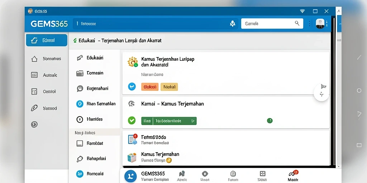Open the user avatar in the header
The image size is (367, 183).
320,24
